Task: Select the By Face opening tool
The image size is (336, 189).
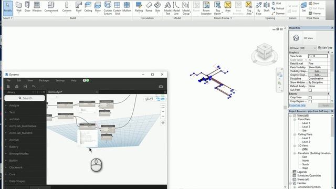Action: [x=259, y=8]
